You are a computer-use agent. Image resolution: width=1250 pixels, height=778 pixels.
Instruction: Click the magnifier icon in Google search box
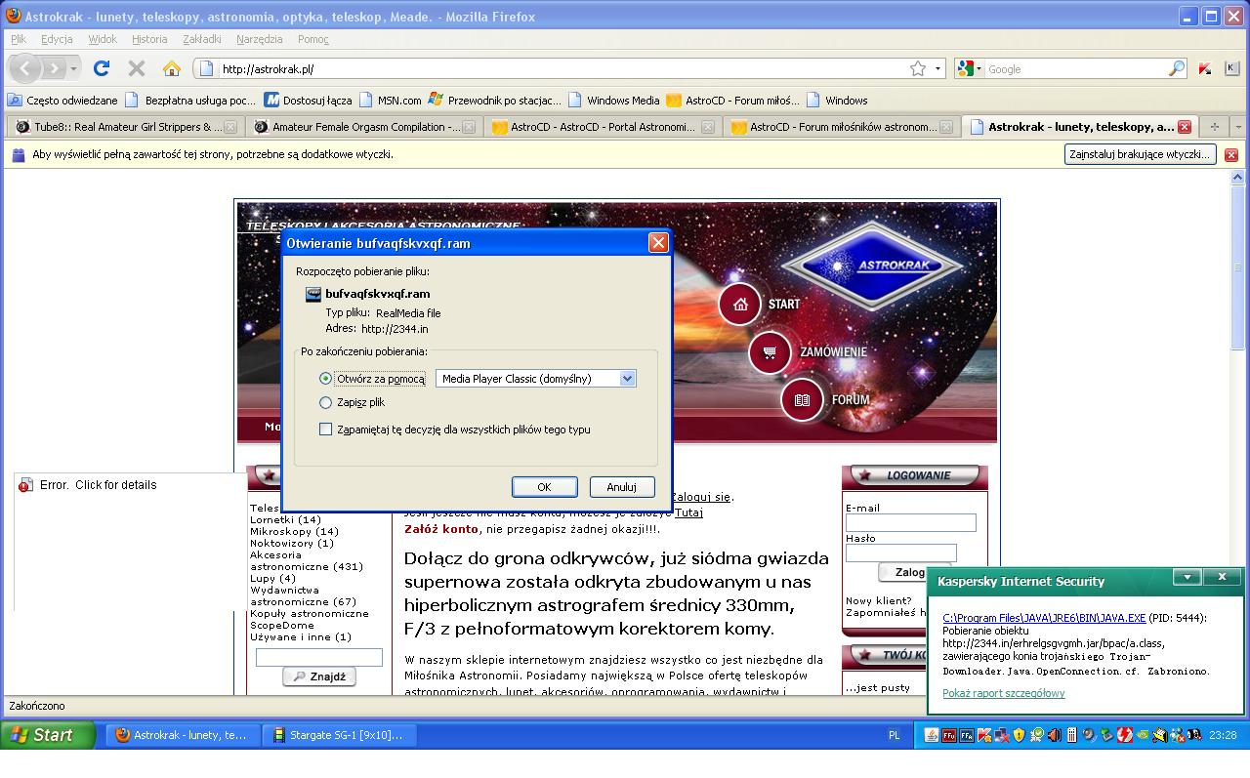pyautogui.click(x=1177, y=68)
